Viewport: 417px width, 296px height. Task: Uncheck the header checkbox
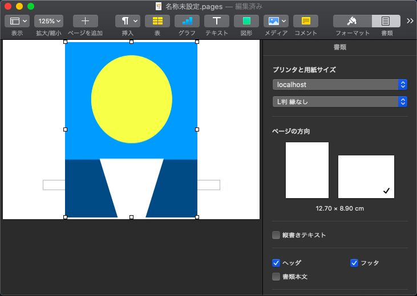276,263
